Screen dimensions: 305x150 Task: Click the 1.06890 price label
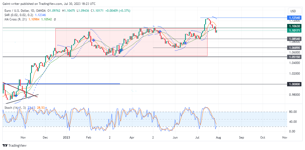click(294, 48)
